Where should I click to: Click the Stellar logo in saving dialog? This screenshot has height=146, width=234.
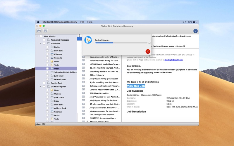88,40
